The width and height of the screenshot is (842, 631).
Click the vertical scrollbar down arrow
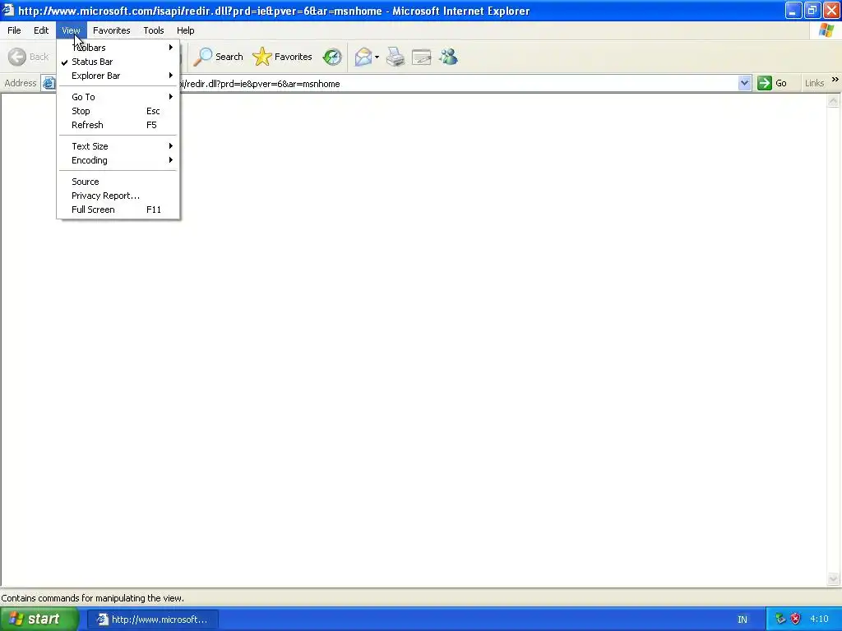point(833,578)
